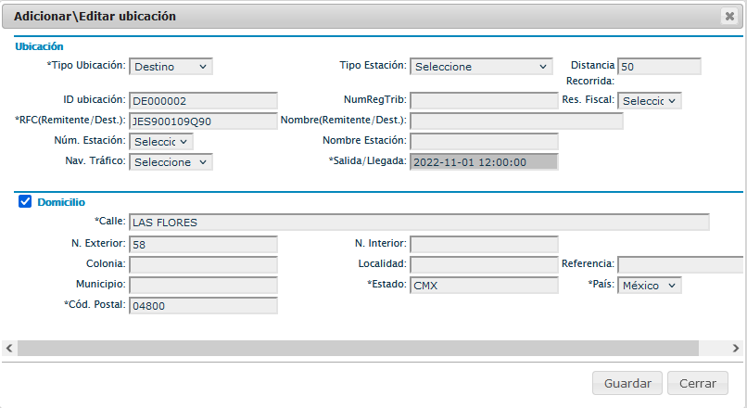Click the Salida/Llegada date field

484,161
